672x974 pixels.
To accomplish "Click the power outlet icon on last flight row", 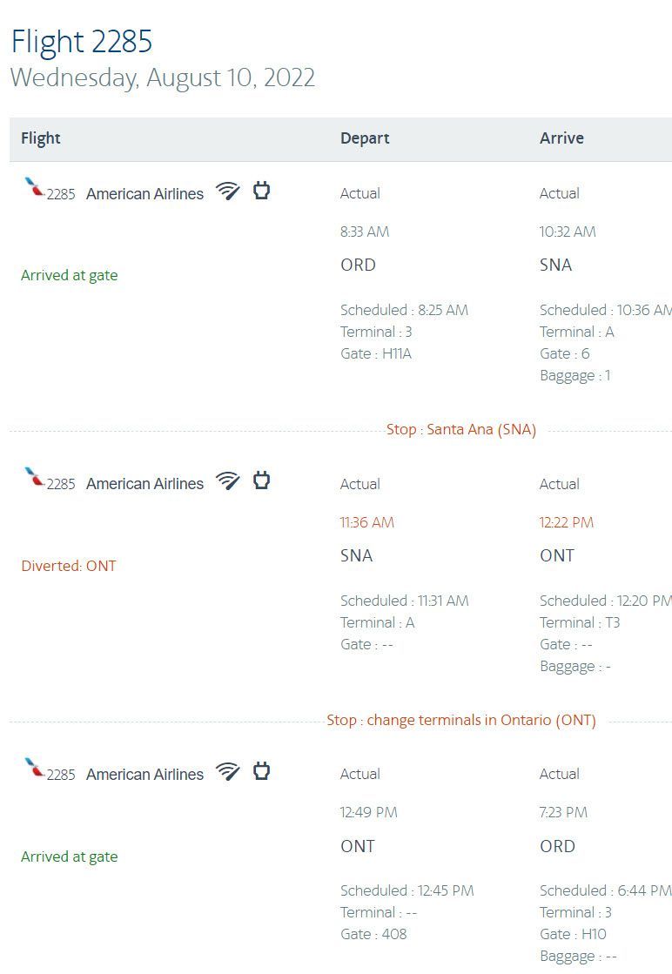I will (x=261, y=771).
